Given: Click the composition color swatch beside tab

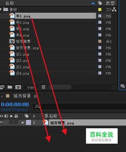Looking at the screenshot, I should [x=8, y=96].
